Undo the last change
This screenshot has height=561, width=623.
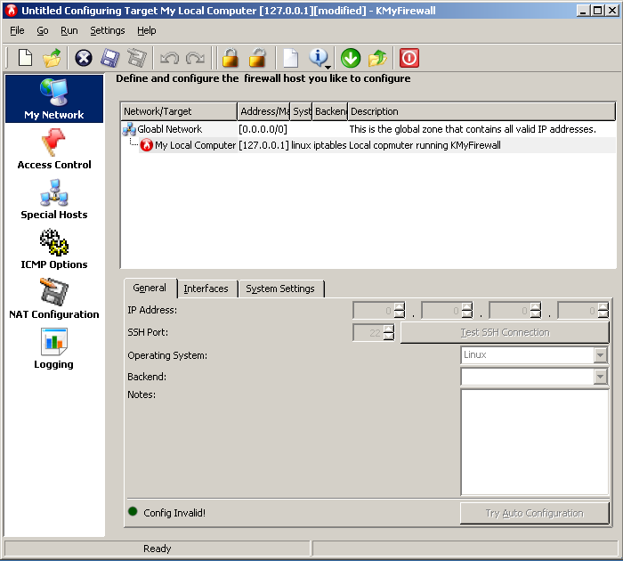pos(170,59)
